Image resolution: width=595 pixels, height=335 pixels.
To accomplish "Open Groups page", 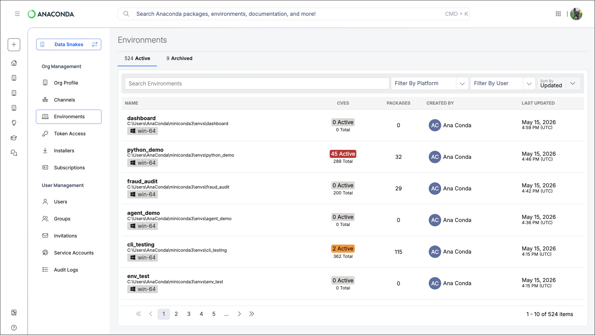I will [x=69, y=219].
